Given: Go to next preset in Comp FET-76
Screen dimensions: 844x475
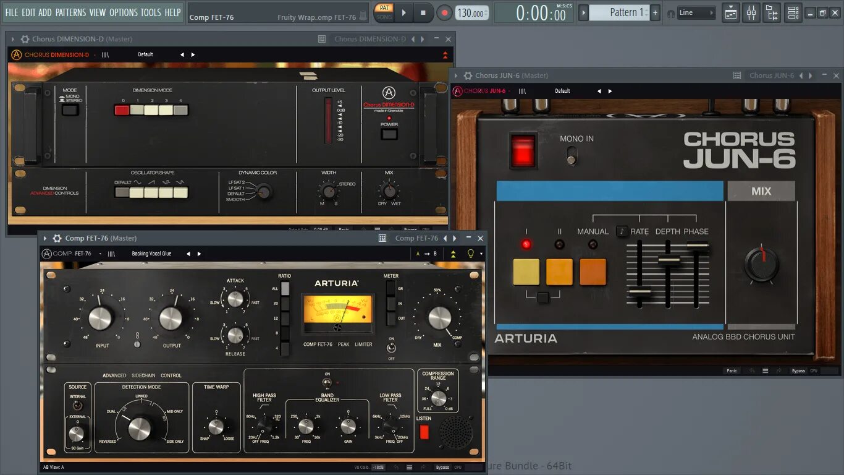Looking at the screenshot, I should tap(199, 254).
